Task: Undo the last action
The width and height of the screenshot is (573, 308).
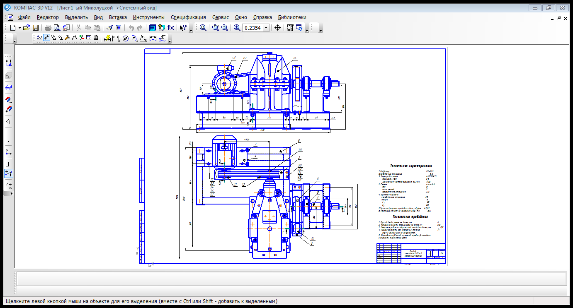Action: tap(131, 28)
